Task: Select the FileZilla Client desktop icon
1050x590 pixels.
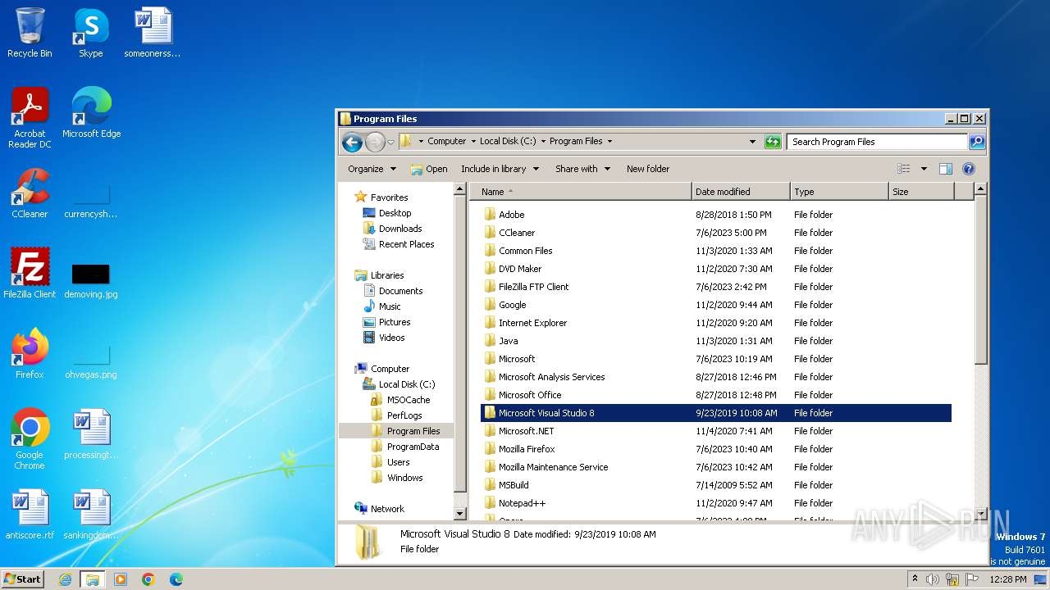Action: pyautogui.click(x=30, y=274)
